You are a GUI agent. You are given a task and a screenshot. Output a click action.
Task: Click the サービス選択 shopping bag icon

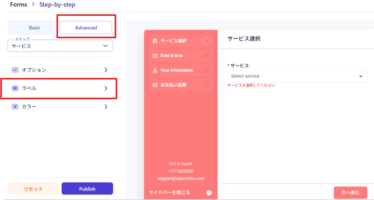click(155, 41)
